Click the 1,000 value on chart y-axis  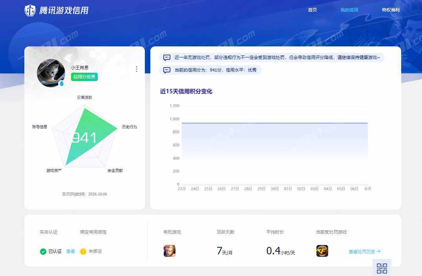[x=174, y=119]
